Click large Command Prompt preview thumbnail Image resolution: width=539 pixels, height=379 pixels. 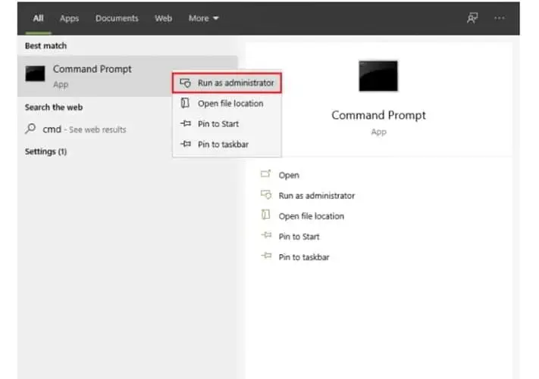(x=378, y=76)
